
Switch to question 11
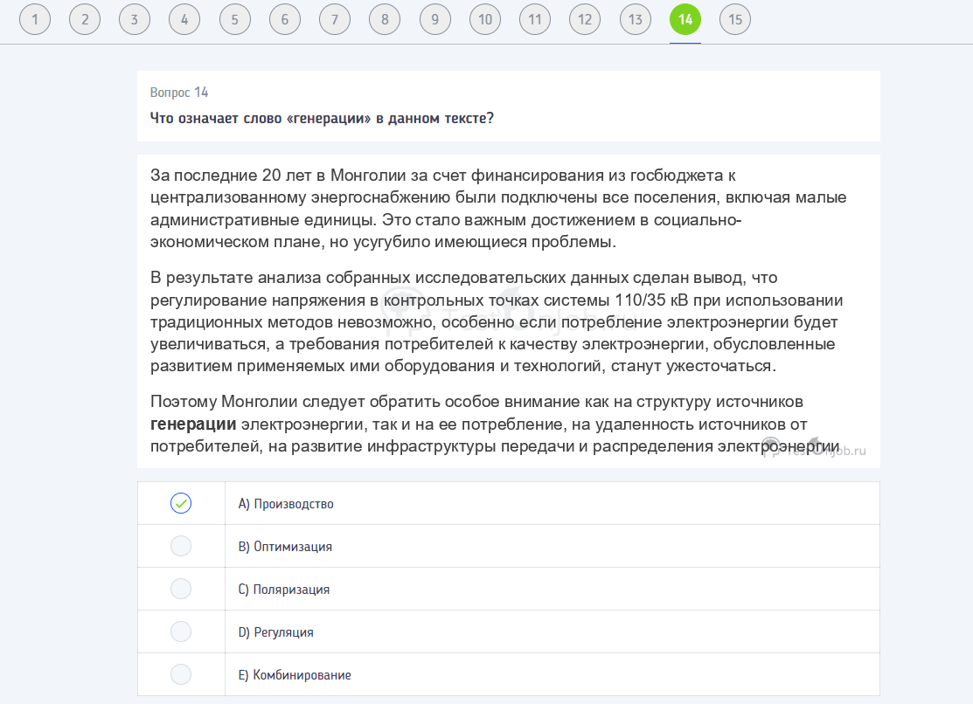click(x=534, y=18)
